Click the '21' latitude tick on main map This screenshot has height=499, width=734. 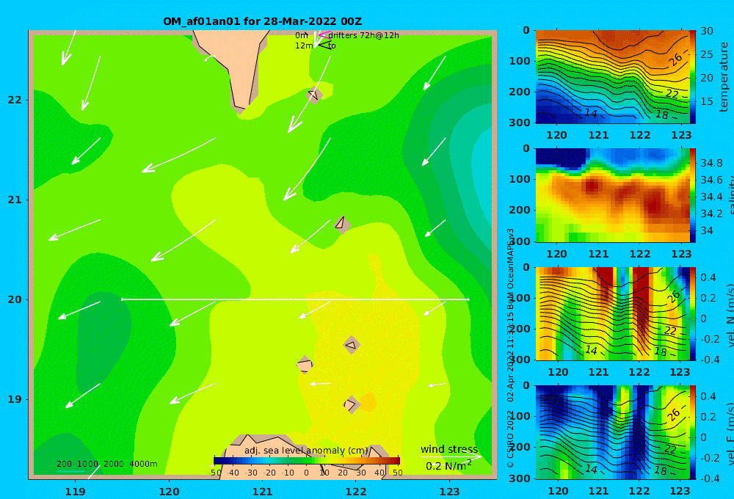point(14,200)
